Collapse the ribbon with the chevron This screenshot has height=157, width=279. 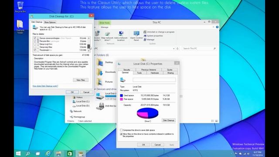(213, 27)
